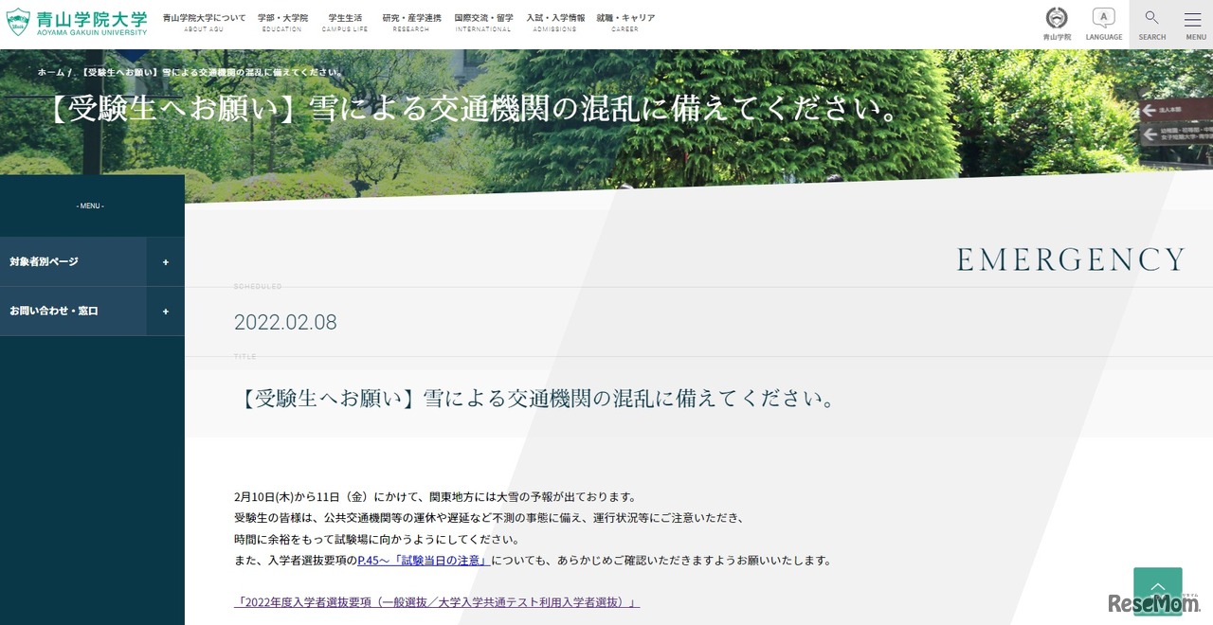Image resolution: width=1213 pixels, height=625 pixels.
Task: Open 国際交流・留学 INTERNATIONAL menu
Action: [483, 23]
